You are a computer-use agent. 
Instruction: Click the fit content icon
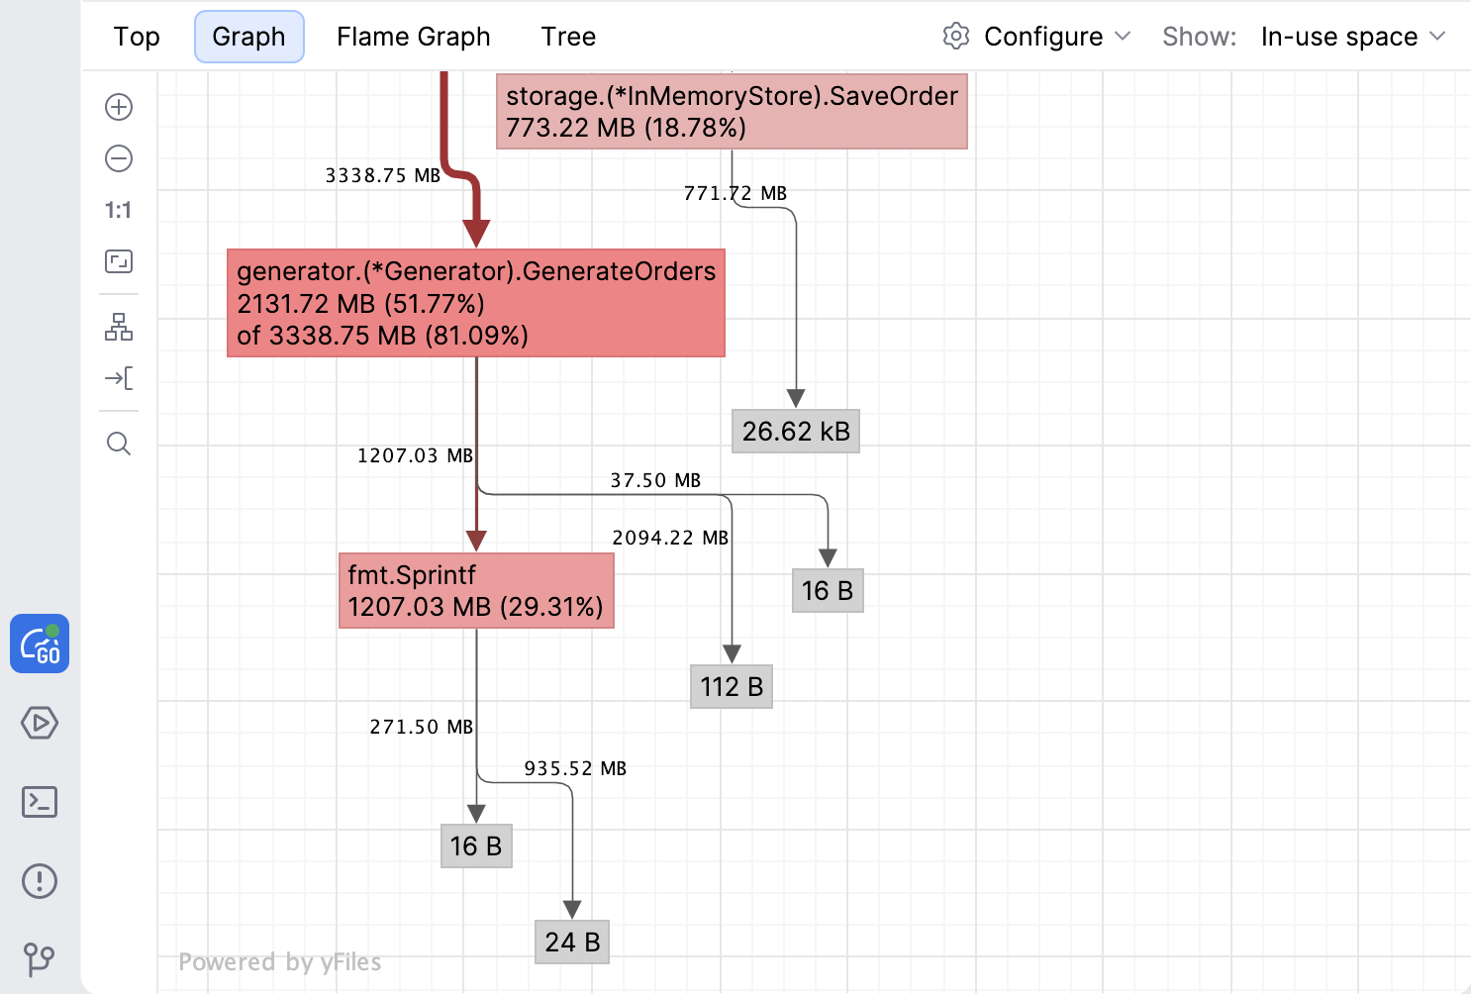119,261
